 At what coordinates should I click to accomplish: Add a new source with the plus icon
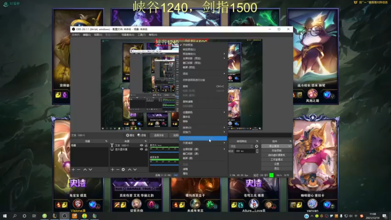(112, 170)
